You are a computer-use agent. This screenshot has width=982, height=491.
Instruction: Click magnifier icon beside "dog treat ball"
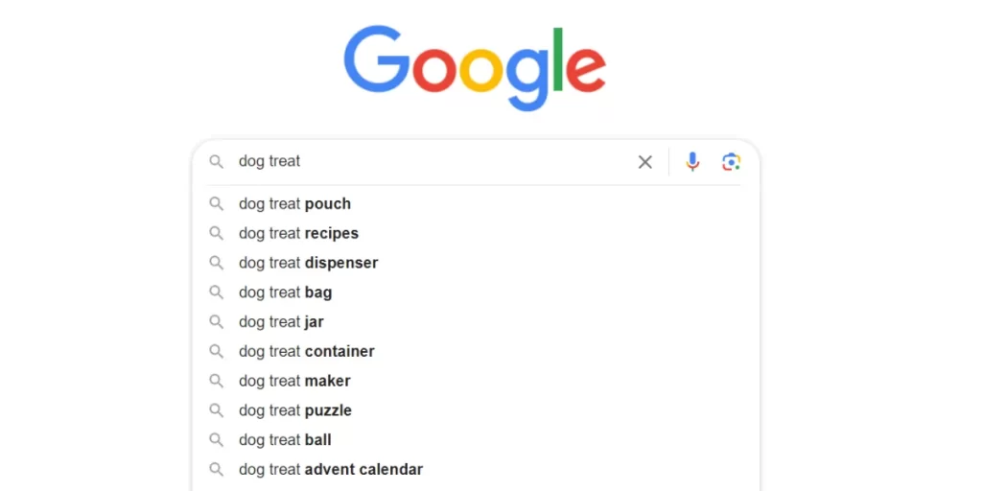(217, 440)
